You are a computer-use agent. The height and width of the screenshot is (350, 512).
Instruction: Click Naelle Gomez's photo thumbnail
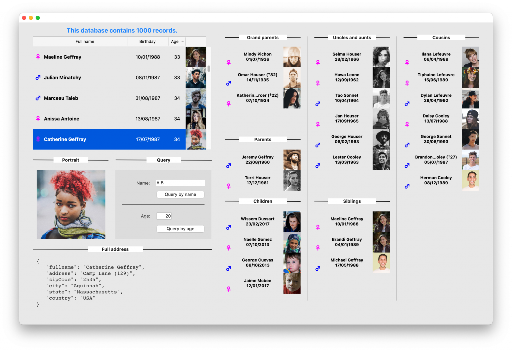[x=292, y=242]
